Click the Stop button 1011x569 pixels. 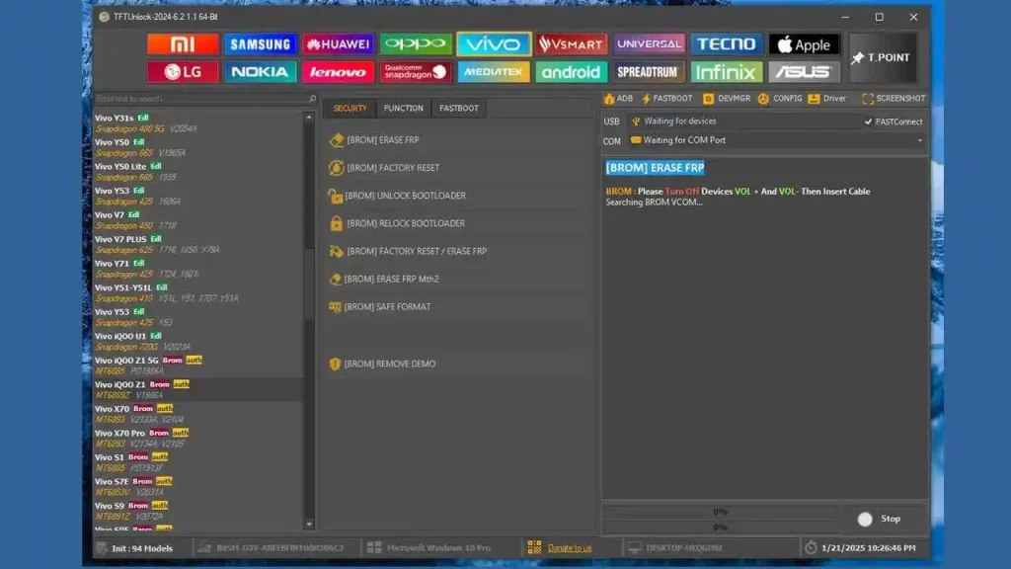880,519
